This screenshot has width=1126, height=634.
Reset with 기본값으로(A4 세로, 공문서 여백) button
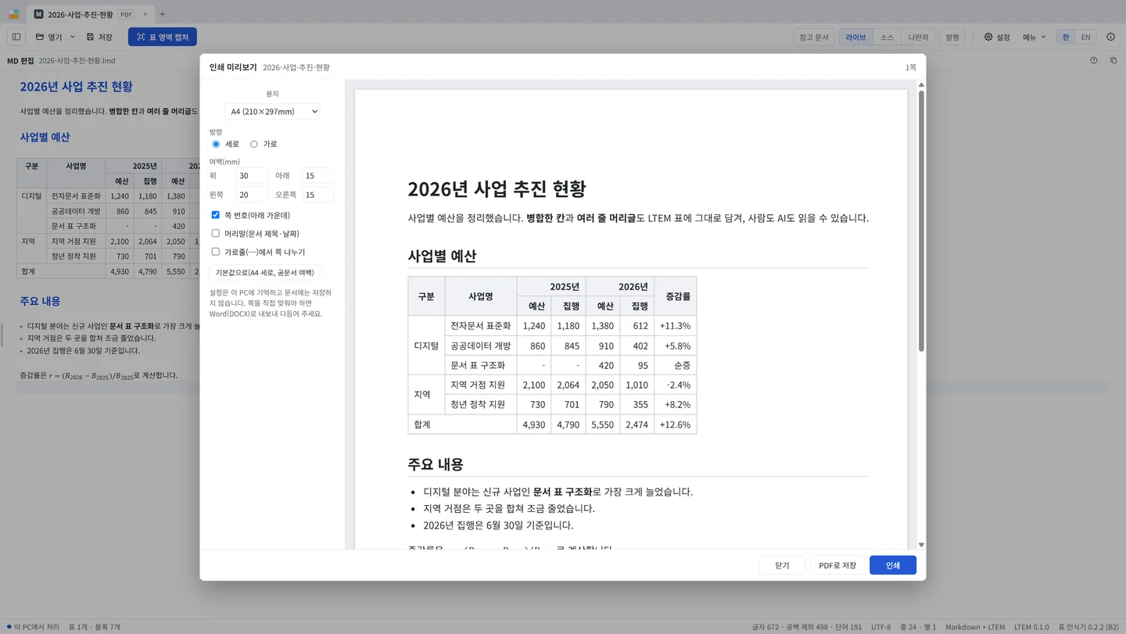coord(265,273)
